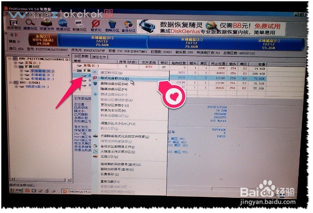
Task: Choose 重新加载(F5) from context menu
Action: 110,181
